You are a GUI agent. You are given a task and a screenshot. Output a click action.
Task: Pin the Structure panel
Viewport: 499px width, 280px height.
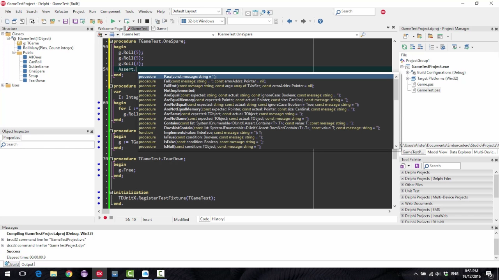(88, 29)
